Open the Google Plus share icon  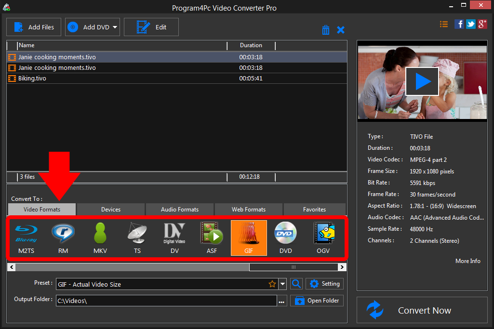[x=482, y=24]
